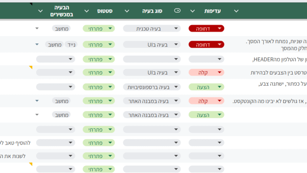Viewport: 307px width, 173px height.
Task: Select the עדיפות column header label
Action: 212,11
